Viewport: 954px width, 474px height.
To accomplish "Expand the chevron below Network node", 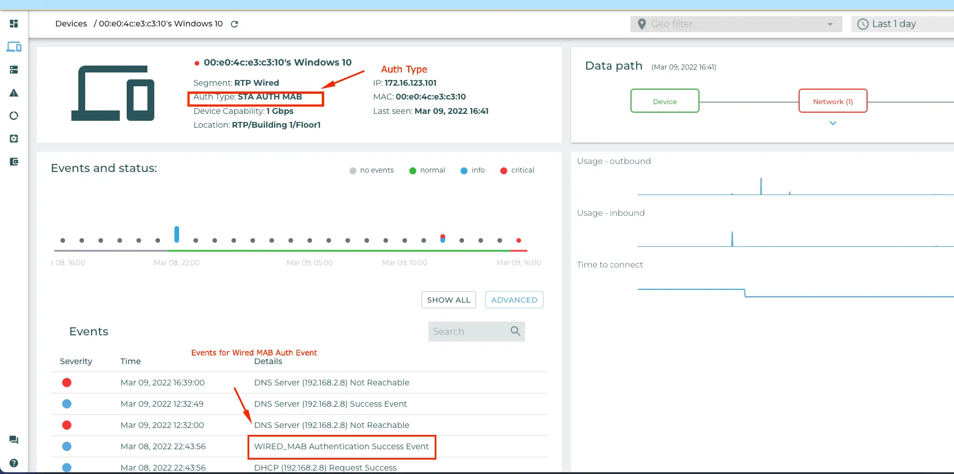I will [833, 123].
